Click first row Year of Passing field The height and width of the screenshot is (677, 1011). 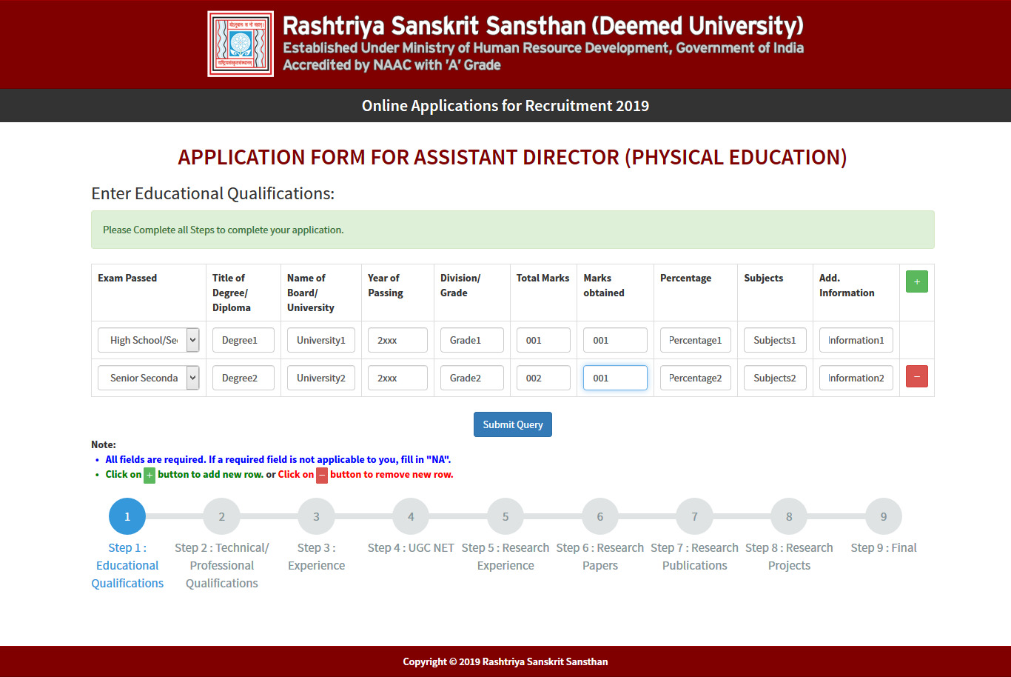[x=397, y=341]
